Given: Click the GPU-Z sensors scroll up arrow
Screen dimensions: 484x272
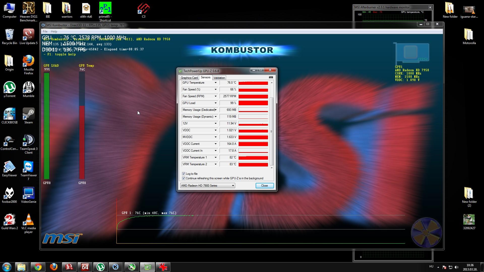Looking at the screenshot, I should point(272,83).
